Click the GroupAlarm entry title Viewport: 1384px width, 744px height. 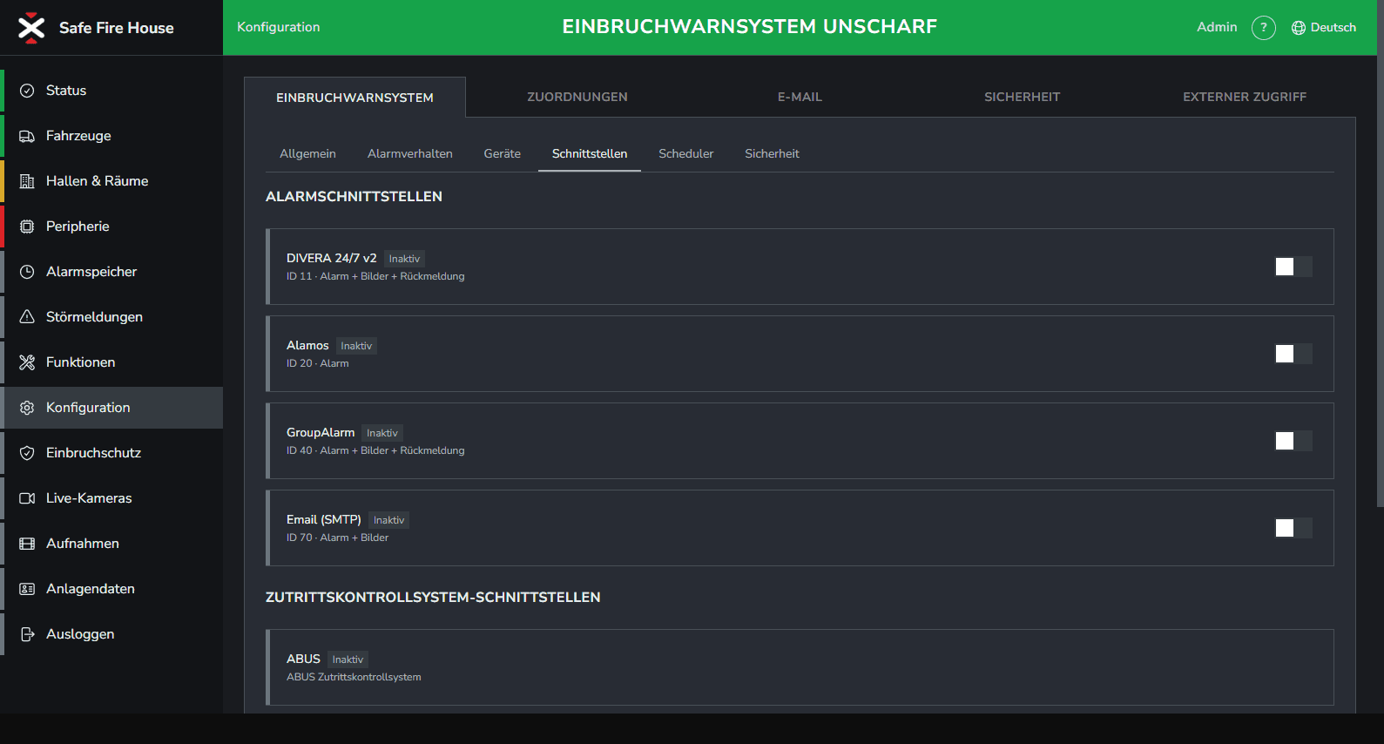tap(321, 432)
